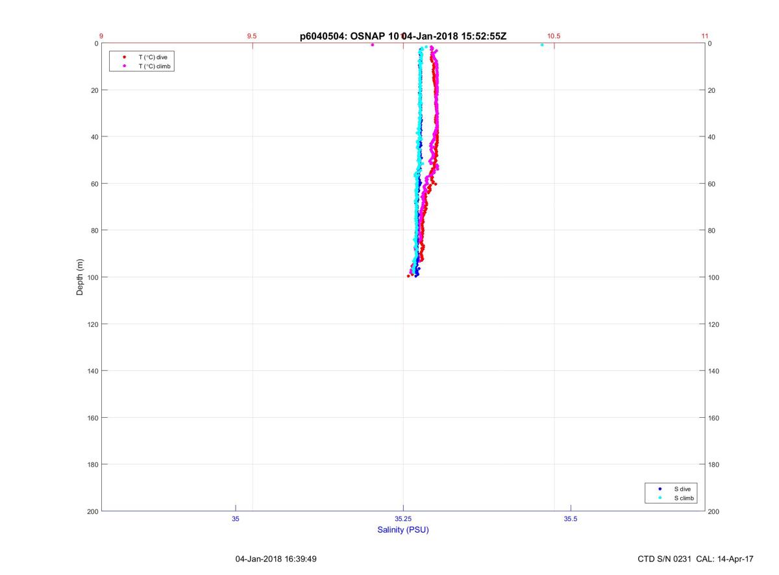Screen dimensions: 779x575
Task: Click the 'CTD S/N 0231 CAL: 14-Apr-17' footer
Action: pos(696,558)
